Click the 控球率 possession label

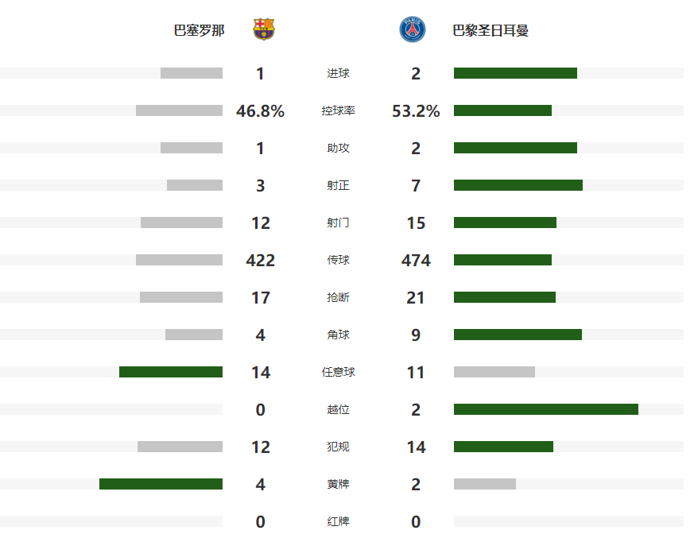[338, 111]
